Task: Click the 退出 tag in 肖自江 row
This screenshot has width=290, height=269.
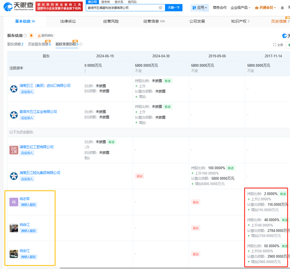Action: click(x=196, y=228)
